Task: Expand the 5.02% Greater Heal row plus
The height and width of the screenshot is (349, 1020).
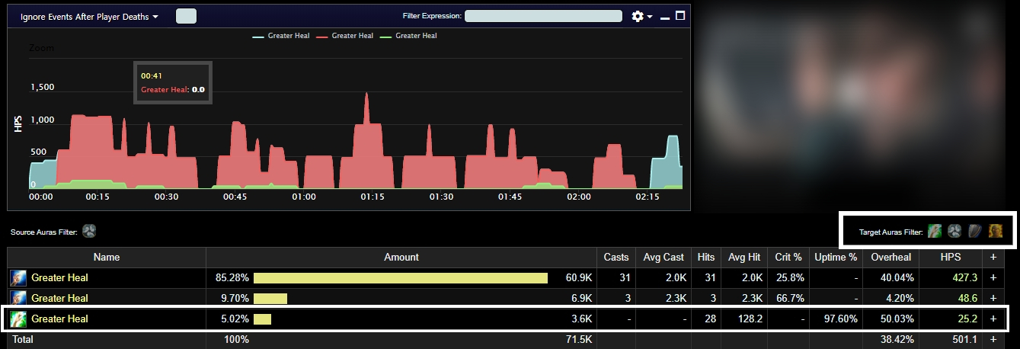Action: click(x=993, y=319)
